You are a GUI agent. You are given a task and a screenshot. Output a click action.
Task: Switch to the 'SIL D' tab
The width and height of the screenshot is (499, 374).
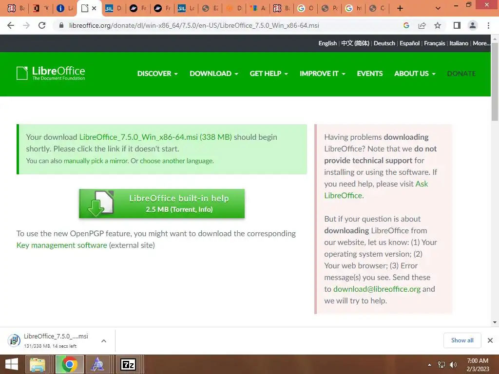[113, 8]
